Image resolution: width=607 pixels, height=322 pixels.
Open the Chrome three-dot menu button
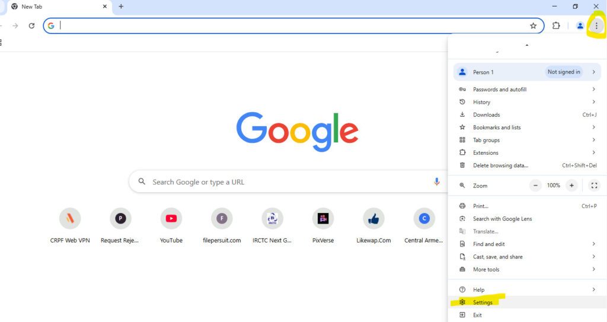596,25
